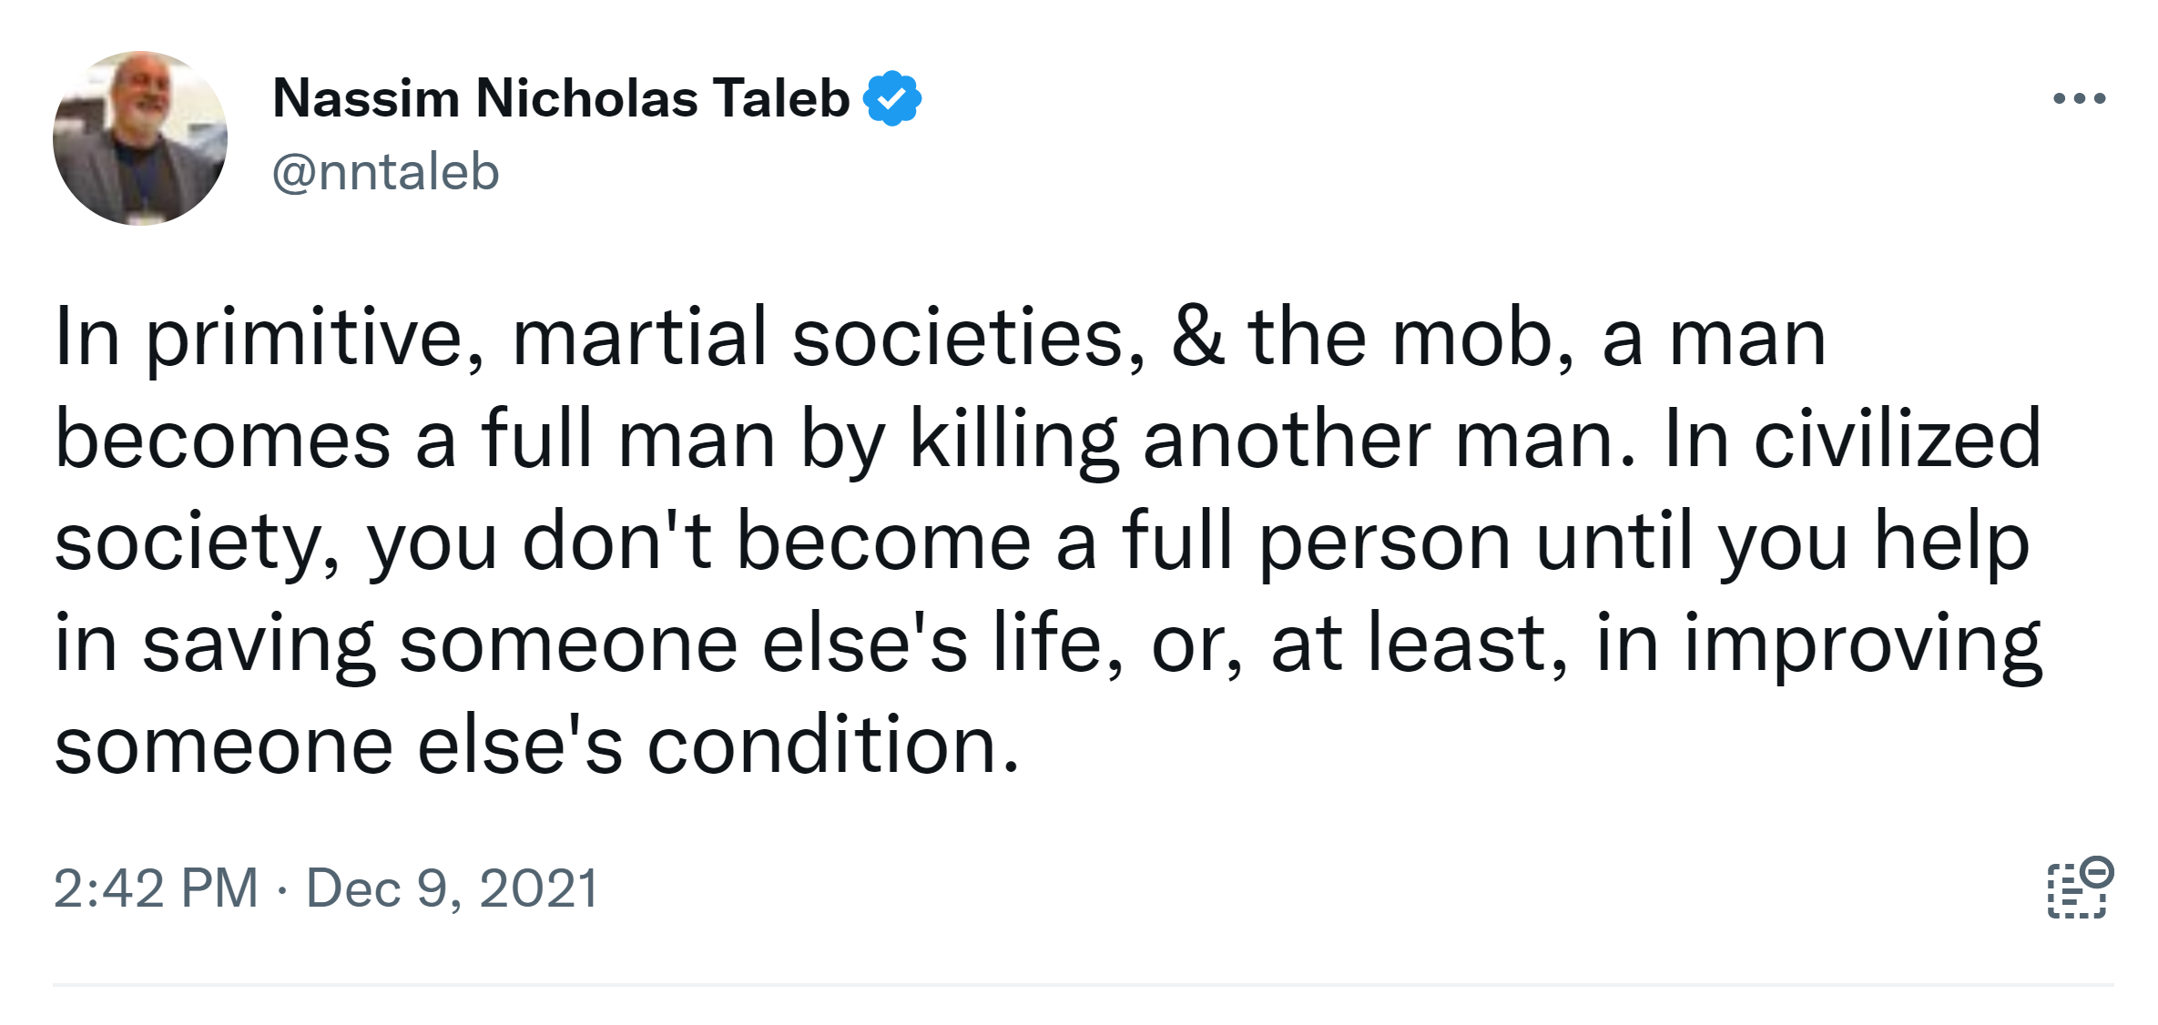Image resolution: width=2158 pixels, height=1025 pixels.
Task: Open the @nntaleb handle link
Action: 386,172
